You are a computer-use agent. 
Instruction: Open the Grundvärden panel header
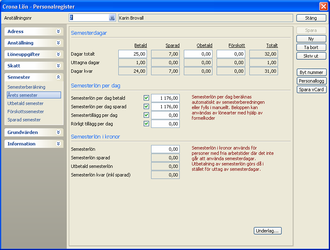(x=34, y=132)
